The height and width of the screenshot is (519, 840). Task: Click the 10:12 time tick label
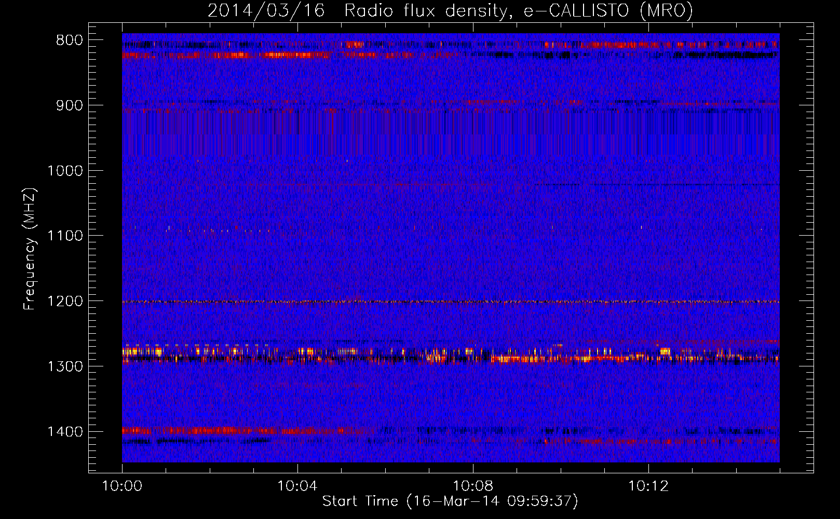coord(648,486)
